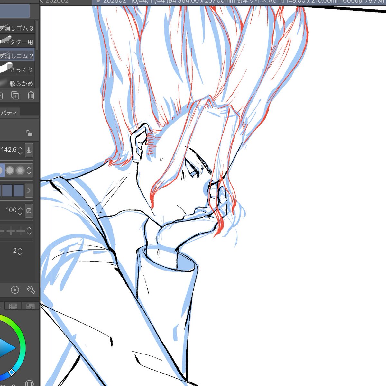Viewport: 386px width, 386px height.
Task: Expand the chevron beside the blue square presets
Action: tap(29, 190)
